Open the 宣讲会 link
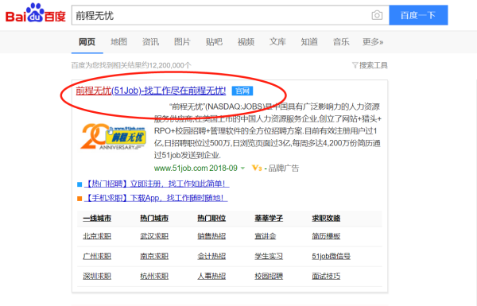The height and width of the screenshot is (306, 477). pyautogui.click(x=266, y=236)
